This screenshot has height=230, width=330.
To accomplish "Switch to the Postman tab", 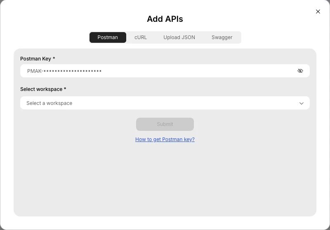I will (x=108, y=37).
